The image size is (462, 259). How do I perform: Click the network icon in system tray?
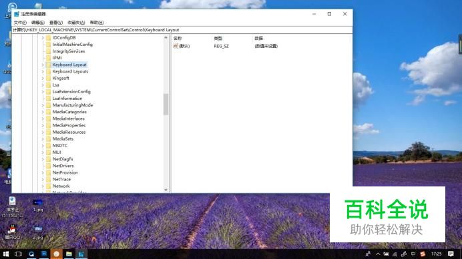395,254
